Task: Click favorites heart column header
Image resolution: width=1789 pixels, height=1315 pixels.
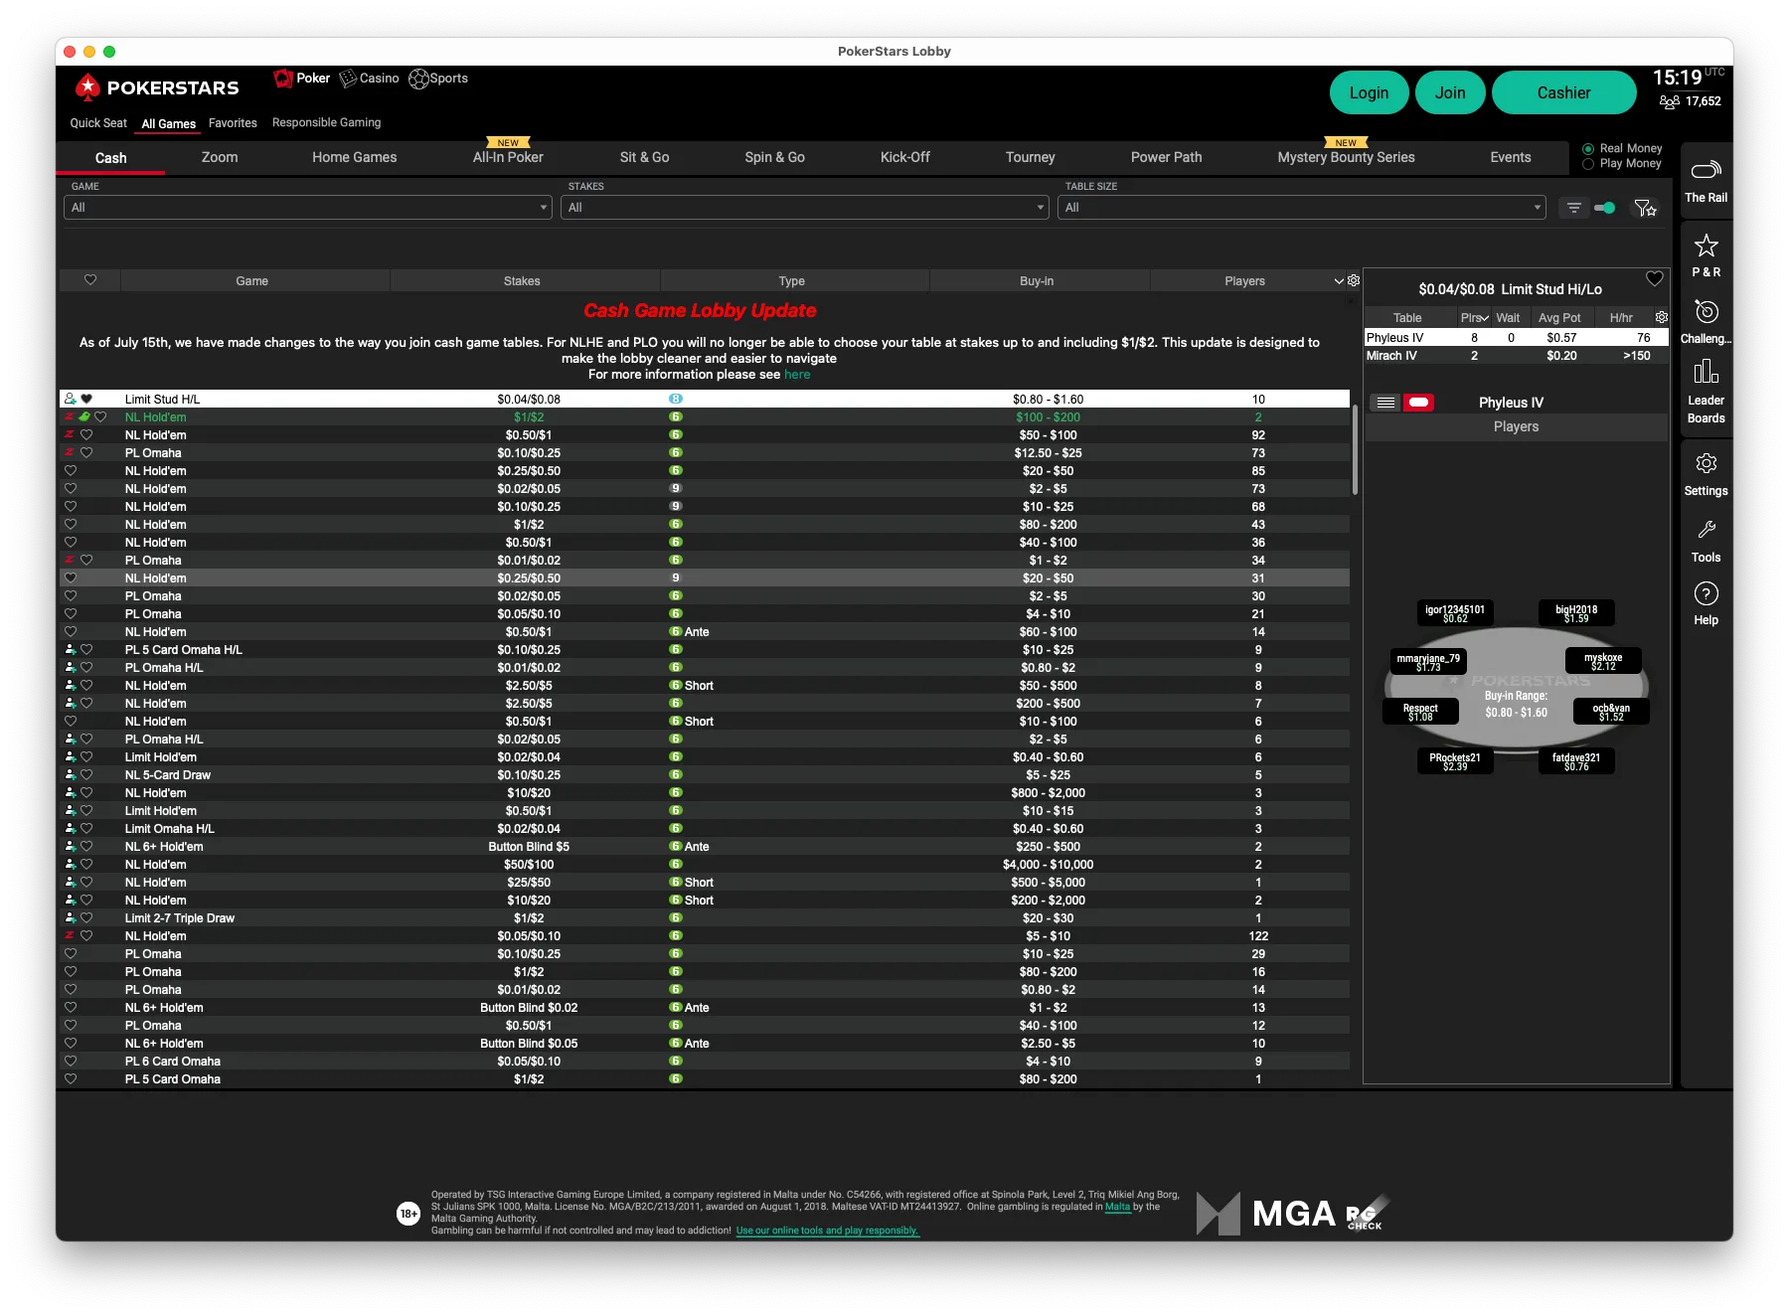Action: coord(90,280)
